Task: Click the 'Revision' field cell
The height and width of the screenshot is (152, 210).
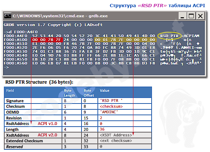Action: tap(33, 118)
